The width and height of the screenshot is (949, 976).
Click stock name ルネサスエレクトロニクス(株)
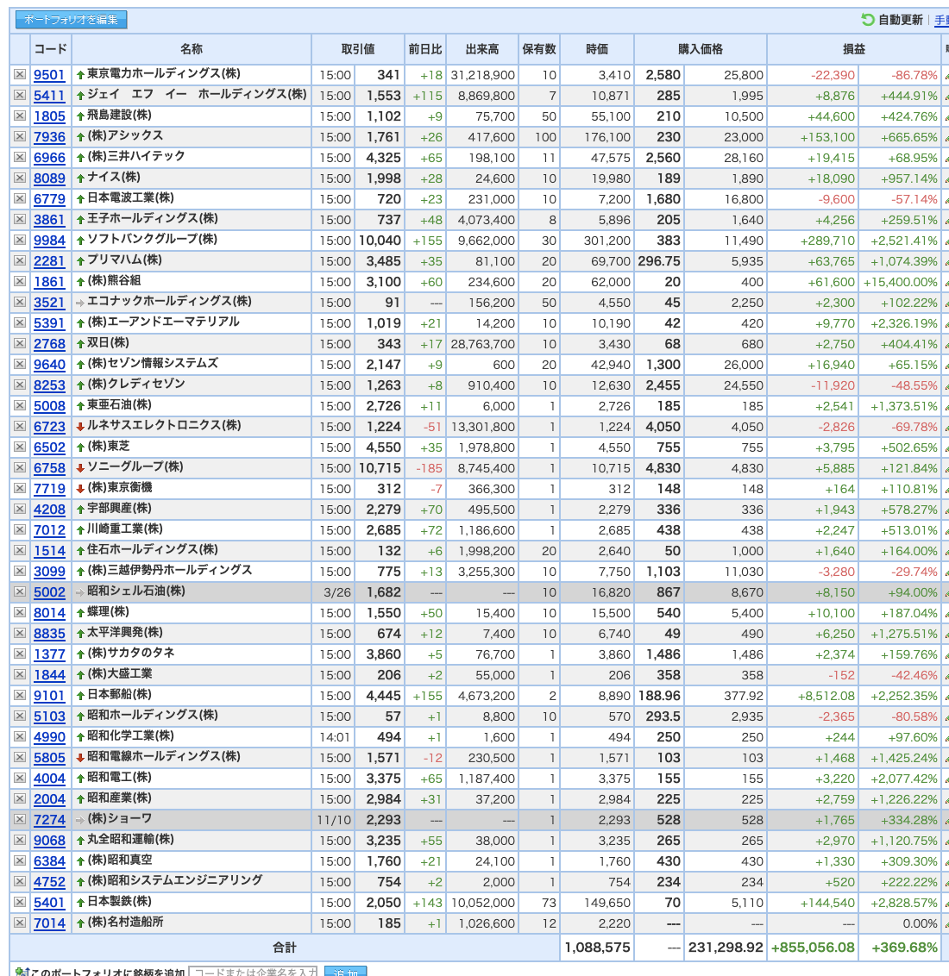[164, 425]
